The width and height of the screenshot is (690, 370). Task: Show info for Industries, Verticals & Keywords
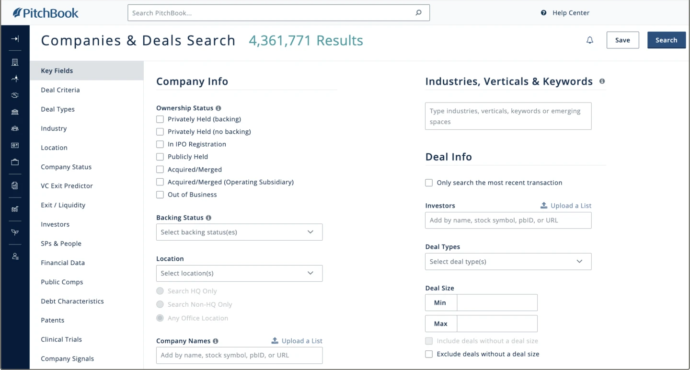602,81
